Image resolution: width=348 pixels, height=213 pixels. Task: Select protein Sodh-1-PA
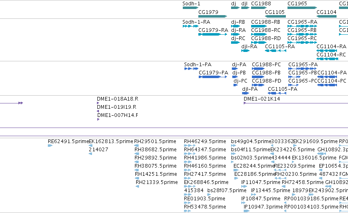click(x=191, y=69)
